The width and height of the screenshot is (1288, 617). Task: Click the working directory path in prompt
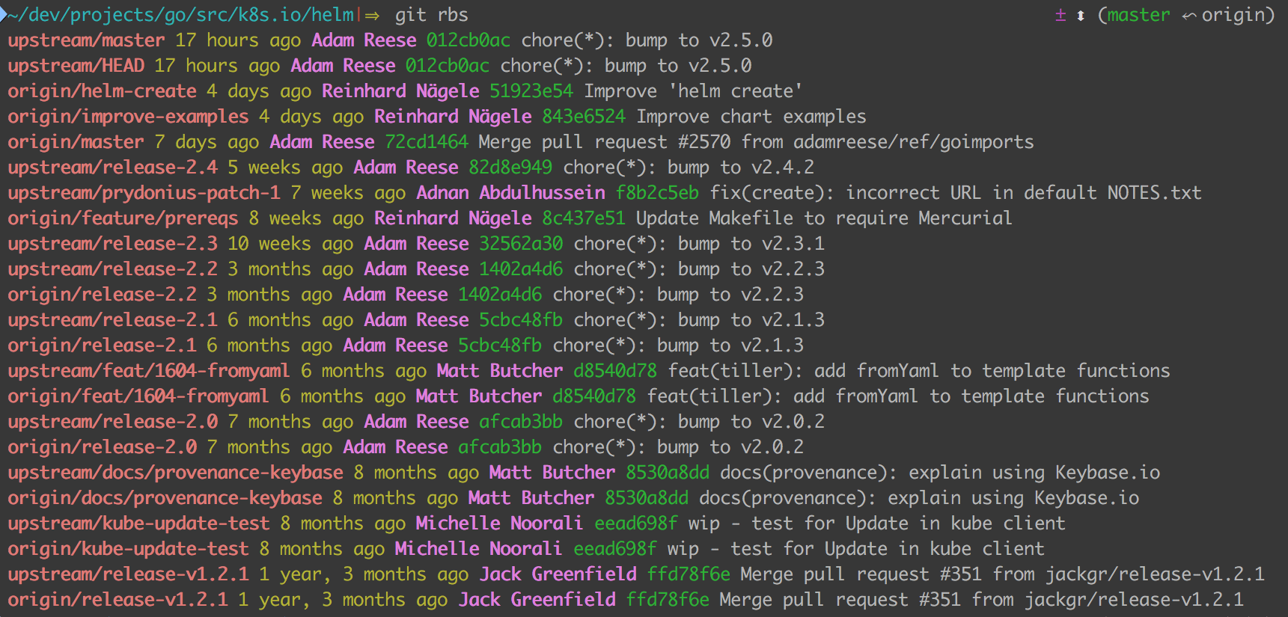(x=181, y=15)
